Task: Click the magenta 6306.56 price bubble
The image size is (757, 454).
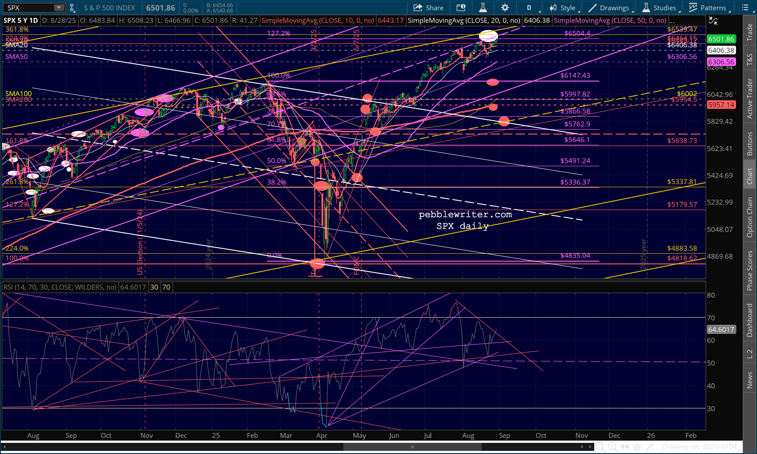Action: (x=721, y=62)
